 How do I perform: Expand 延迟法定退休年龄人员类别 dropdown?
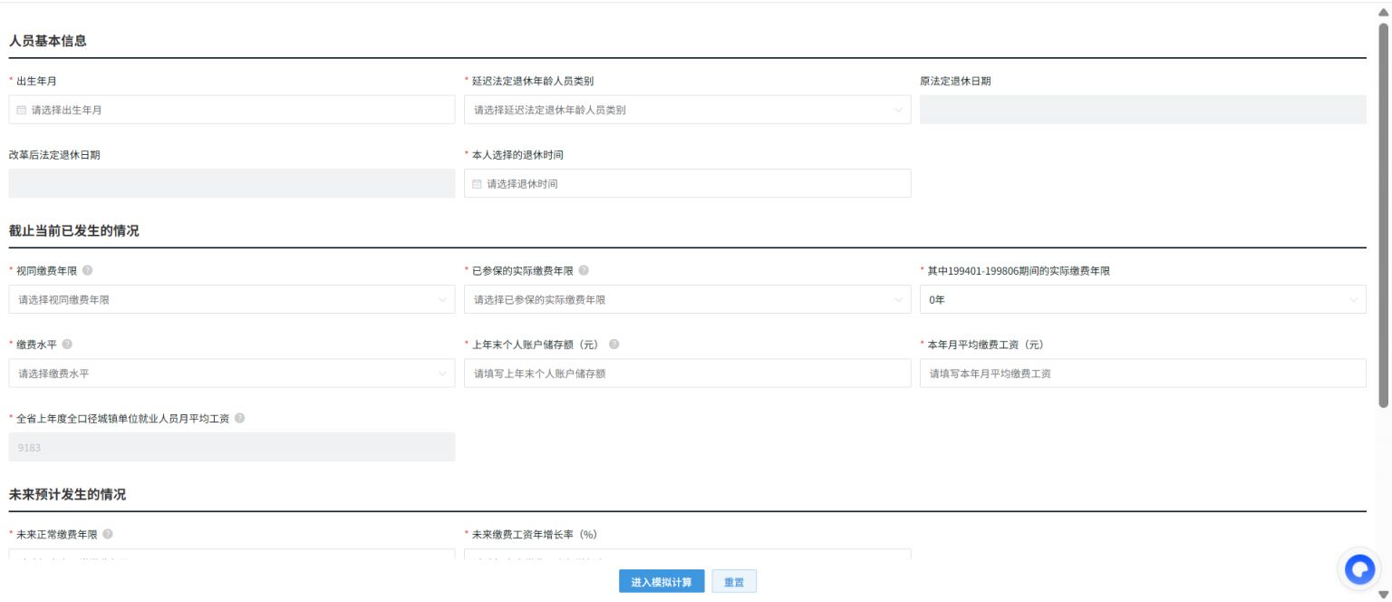[x=688, y=110]
